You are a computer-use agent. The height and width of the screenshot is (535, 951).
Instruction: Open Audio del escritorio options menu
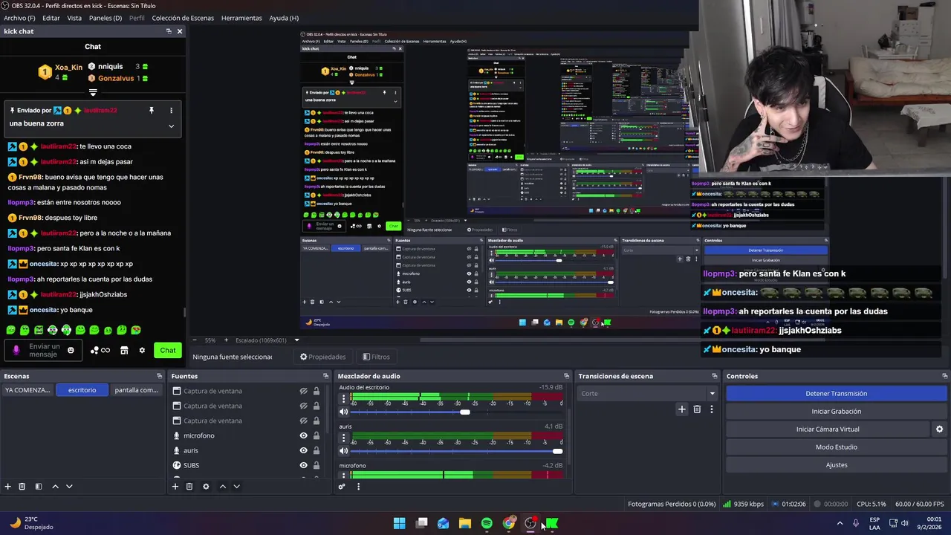coord(343,398)
